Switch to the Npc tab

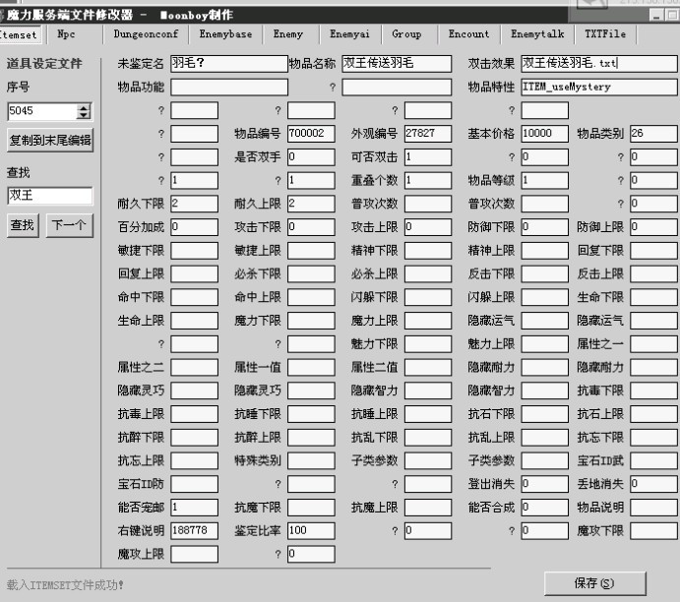pos(66,34)
